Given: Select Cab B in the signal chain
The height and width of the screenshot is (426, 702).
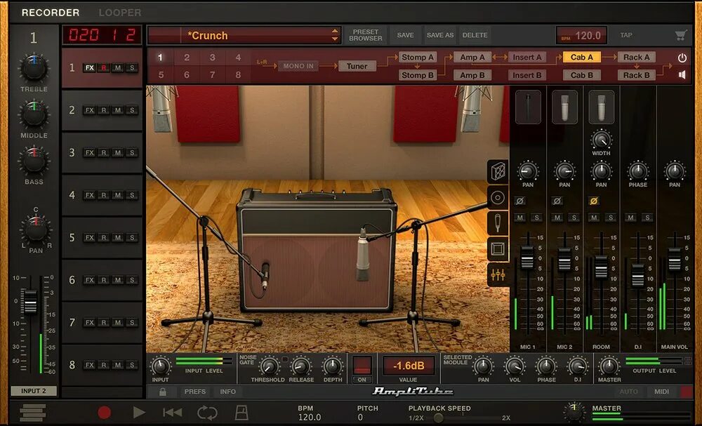Looking at the screenshot, I should coord(581,74).
